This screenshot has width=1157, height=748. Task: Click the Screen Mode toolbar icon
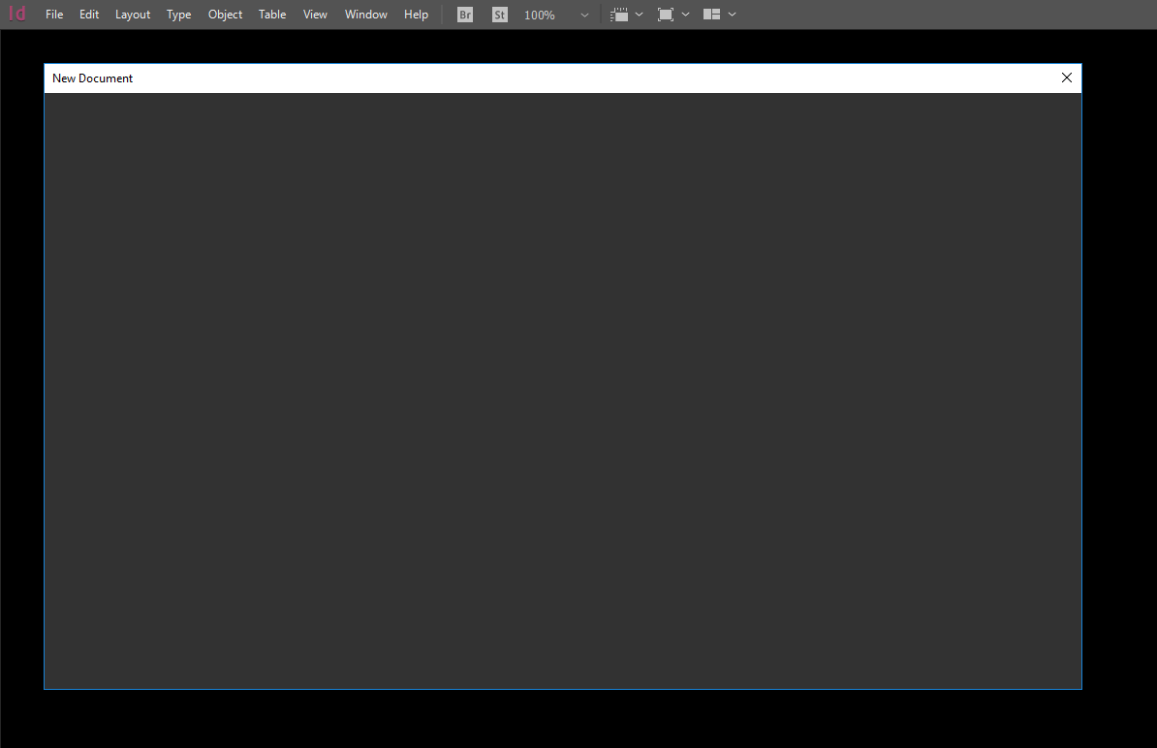[665, 15]
